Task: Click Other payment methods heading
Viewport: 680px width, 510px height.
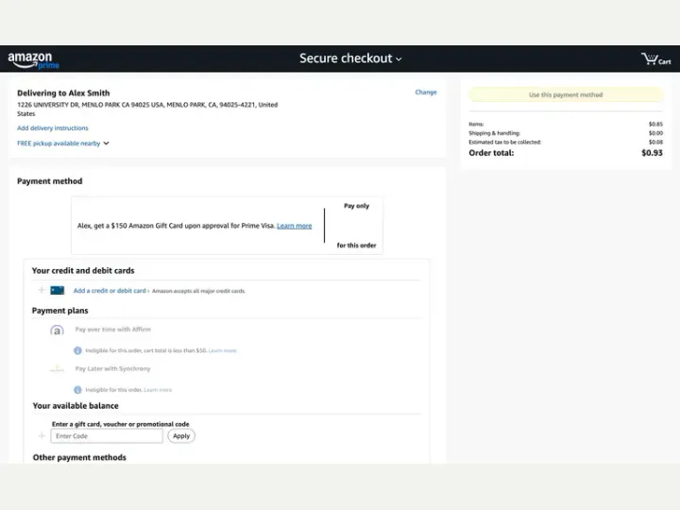Action: [79, 457]
